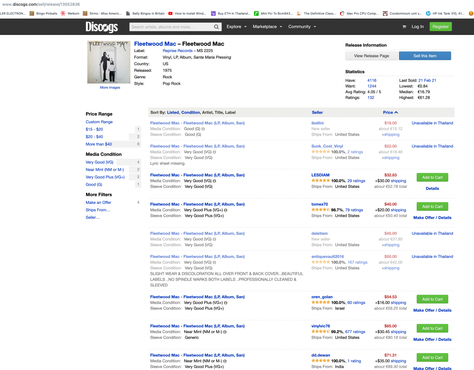Open the Seller… filter

93,217
